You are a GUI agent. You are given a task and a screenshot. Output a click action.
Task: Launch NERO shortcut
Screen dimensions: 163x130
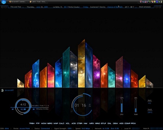click(x=50, y=123)
